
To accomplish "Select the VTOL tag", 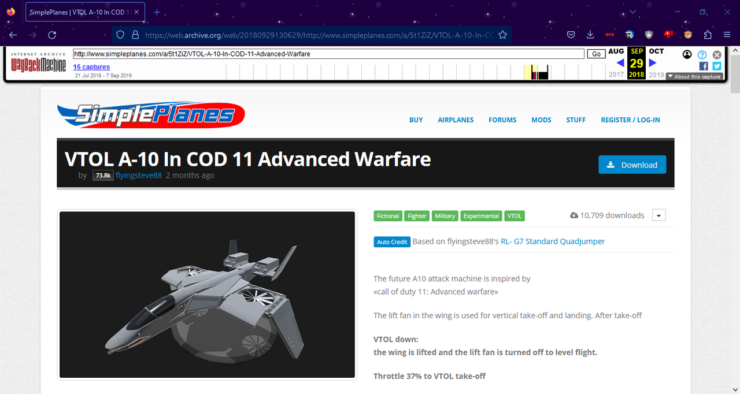I will pyautogui.click(x=515, y=216).
